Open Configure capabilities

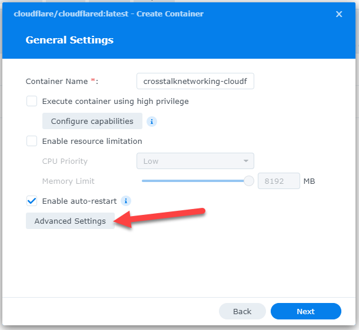[92, 121]
